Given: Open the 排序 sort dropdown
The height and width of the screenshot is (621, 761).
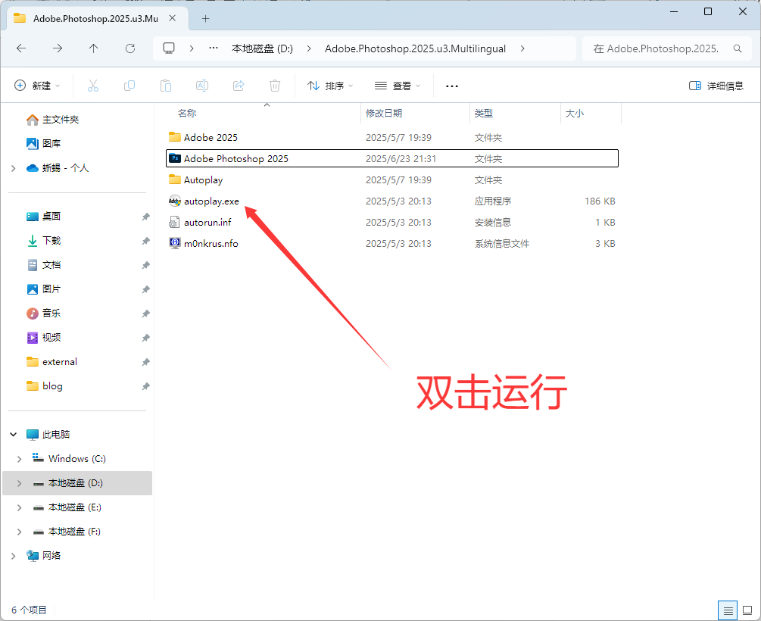Looking at the screenshot, I should pyautogui.click(x=330, y=86).
